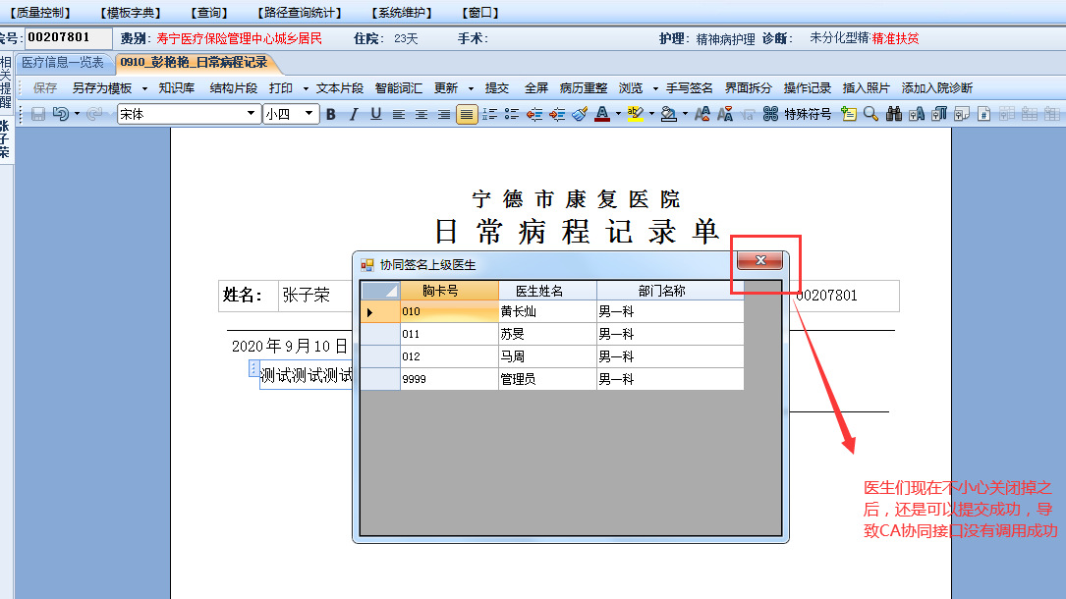Click the undo arrow icon

61,114
